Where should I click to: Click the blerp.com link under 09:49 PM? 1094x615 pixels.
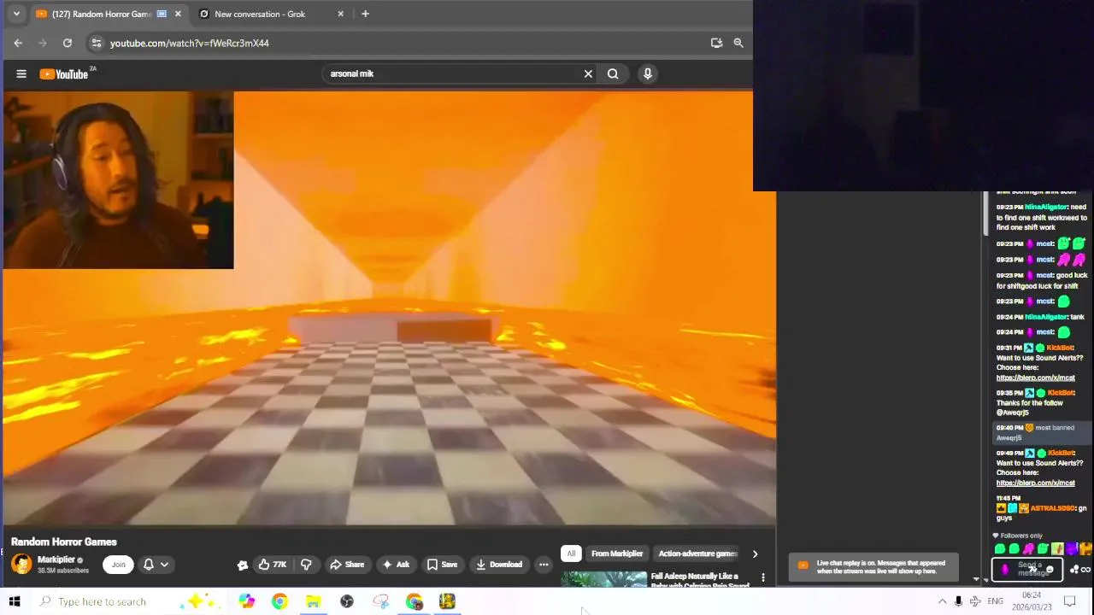1035,483
